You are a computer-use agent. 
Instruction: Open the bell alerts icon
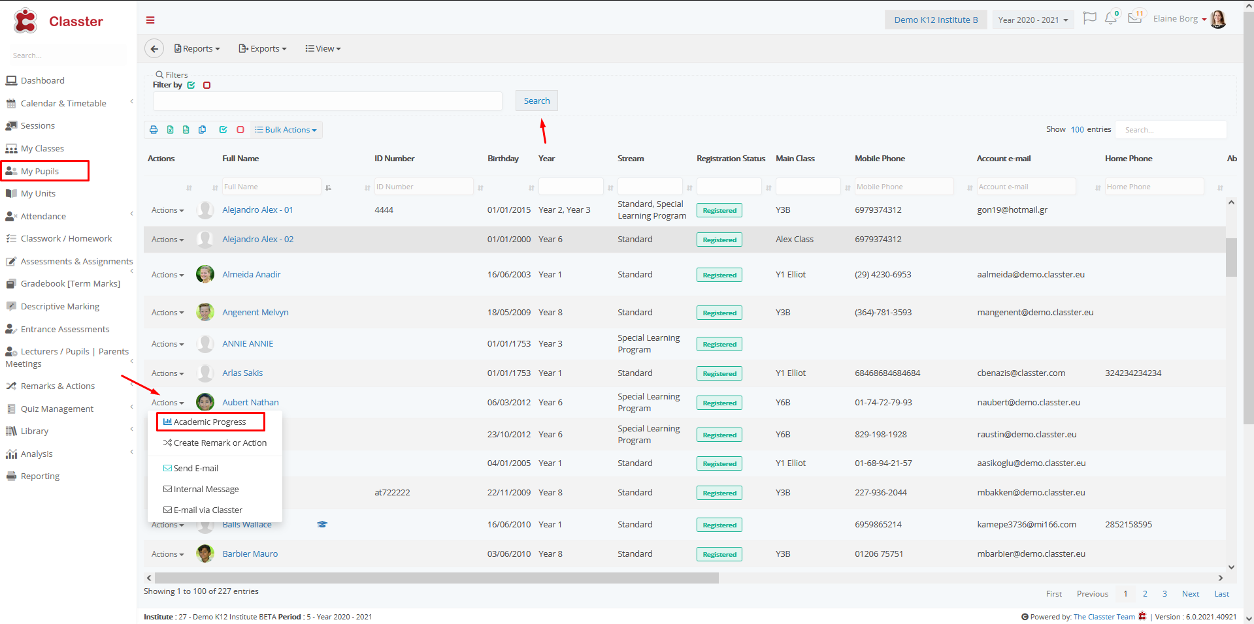pyautogui.click(x=1111, y=18)
